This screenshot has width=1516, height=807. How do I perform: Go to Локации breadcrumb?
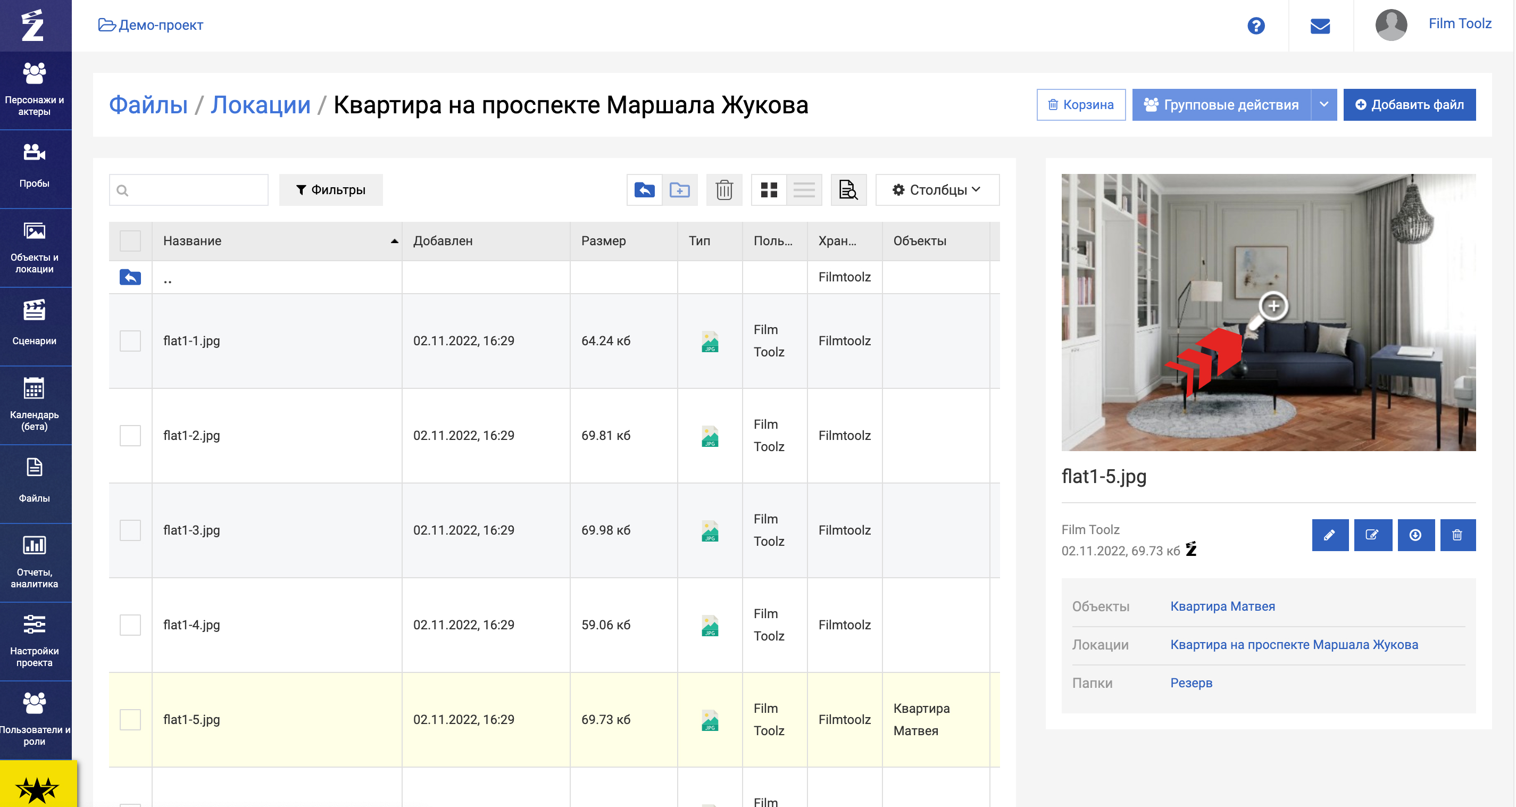261,105
